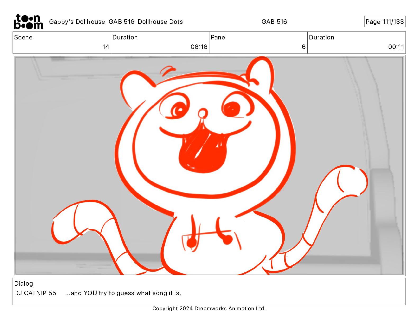
Task: Click the "Page 111/133" box
Action: (x=385, y=22)
